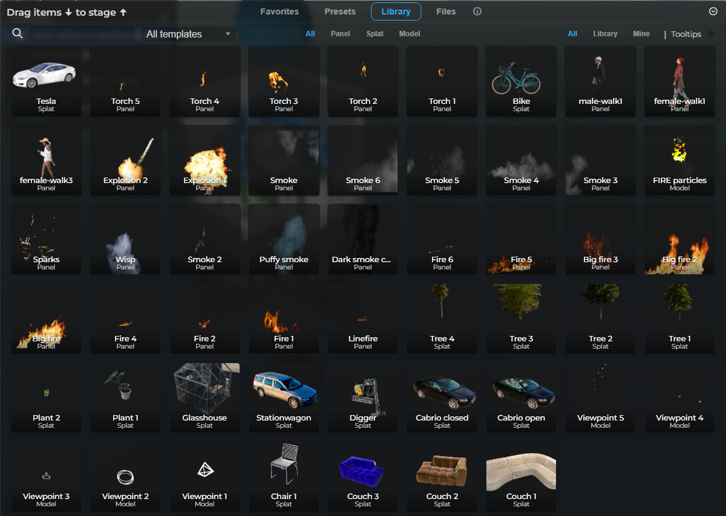Select the Couch 1 sectional splat item
Image resolution: width=726 pixels, height=516 pixels.
tap(522, 477)
